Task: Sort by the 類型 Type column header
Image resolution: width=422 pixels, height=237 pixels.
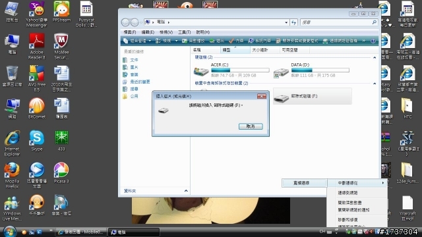Action: tap(235, 50)
